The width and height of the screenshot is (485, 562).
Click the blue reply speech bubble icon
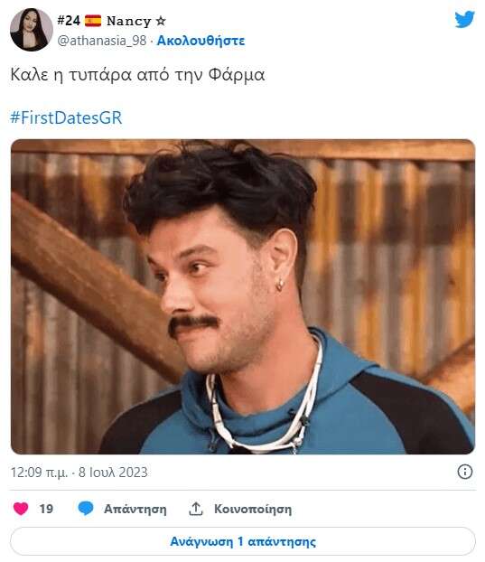point(86,508)
